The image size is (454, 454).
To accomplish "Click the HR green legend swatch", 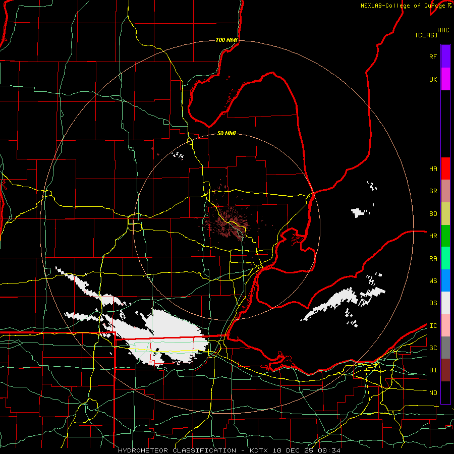I will (x=445, y=236).
